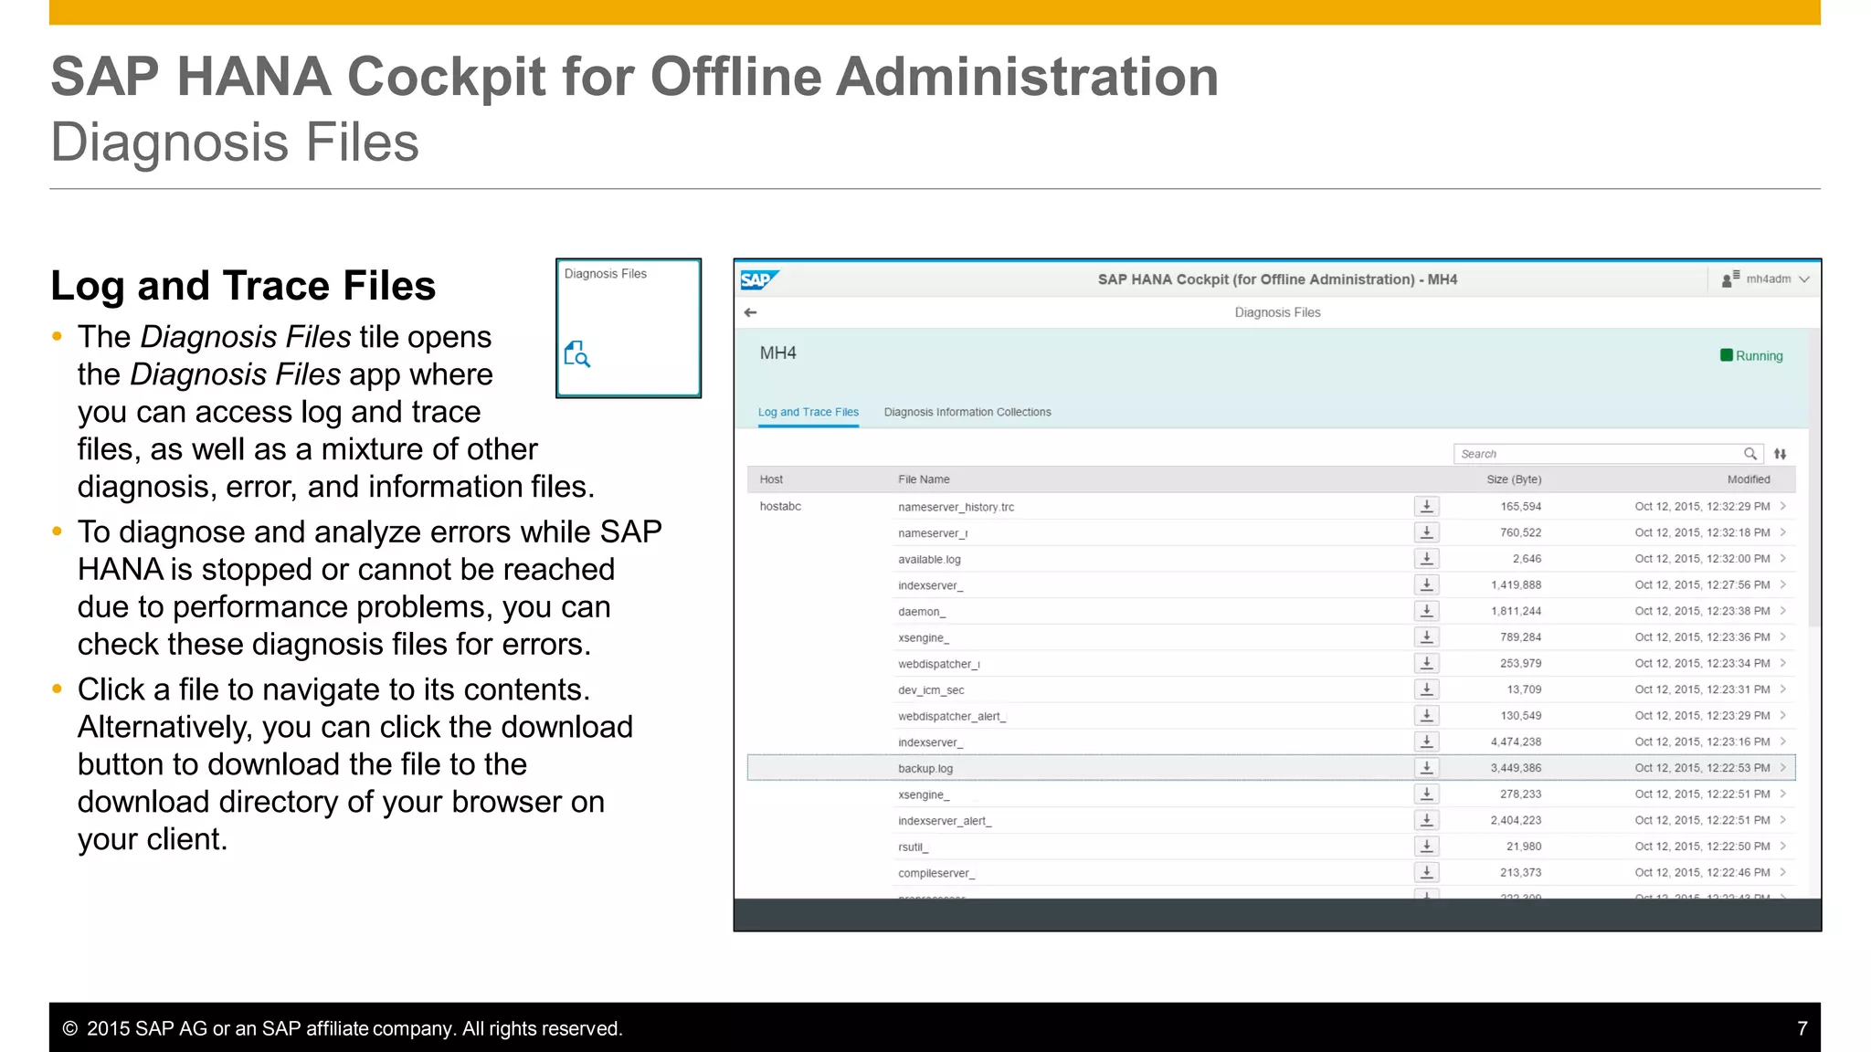Open the compileserver_ file name
Image resolution: width=1871 pixels, height=1052 pixels.
[936, 873]
